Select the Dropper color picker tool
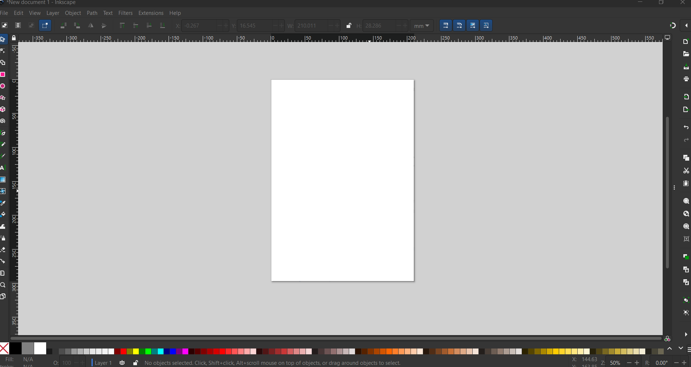Image resolution: width=691 pixels, height=367 pixels. pyautogui.click(x=3, y=203)
